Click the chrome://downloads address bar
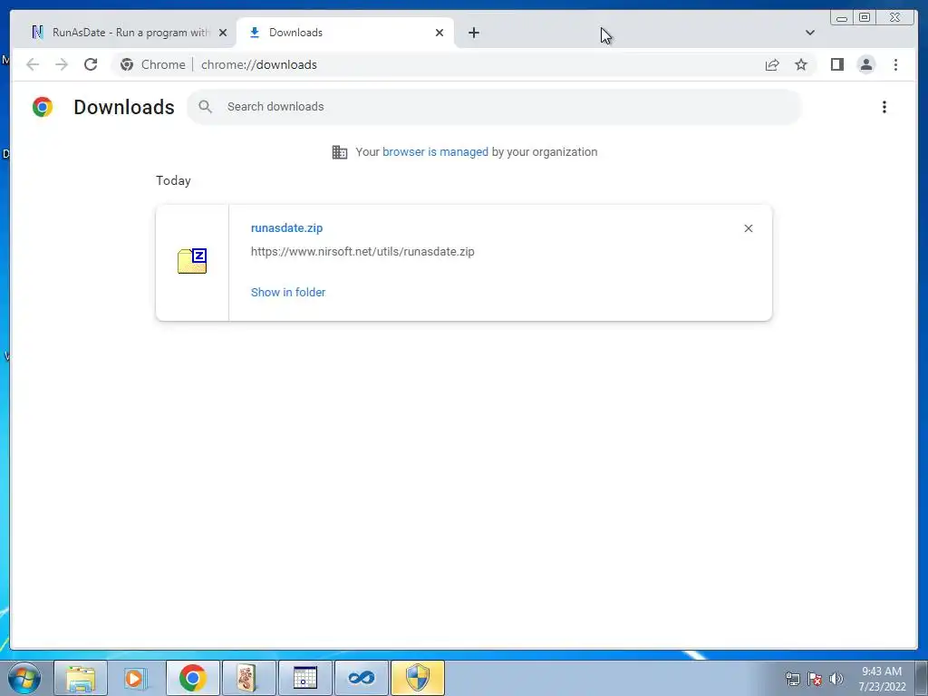Screen dimensions: 928x696 point(259,64)
